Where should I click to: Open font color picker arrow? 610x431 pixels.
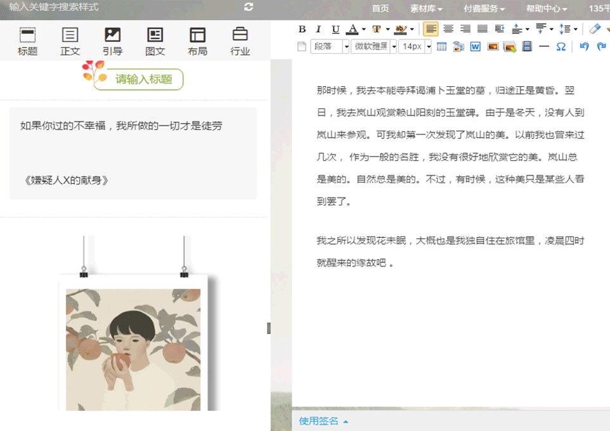(x=363, y=29)
